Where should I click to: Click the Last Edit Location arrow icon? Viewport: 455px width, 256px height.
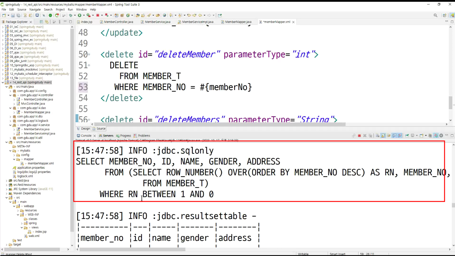(189, 15)
